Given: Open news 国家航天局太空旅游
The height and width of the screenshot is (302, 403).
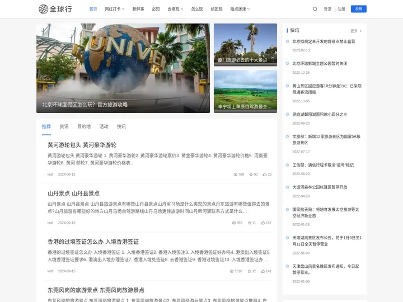Looking at the screenshot, I should pyautogui.click(x=326, y=213).
